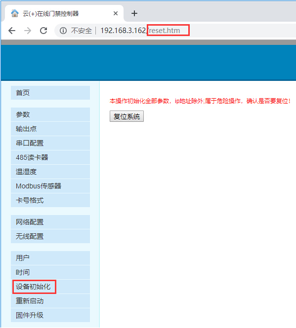The width and height of the screenshot is (296, 328).
Task: Click the home favicon on tab
Action: tap(15, 13)
